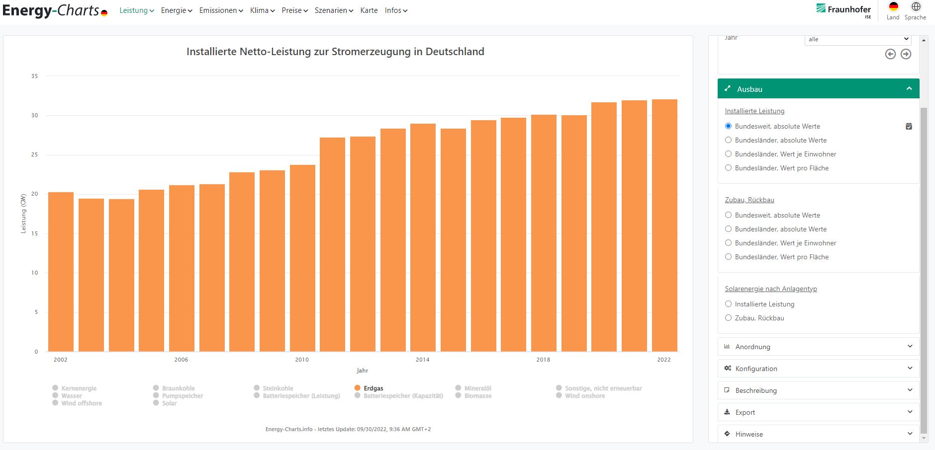Viewport: 935px width, 450px height.
Task: Click the 'Solarenergie nach Anlagentyp' heading
Action: [771, 289]
